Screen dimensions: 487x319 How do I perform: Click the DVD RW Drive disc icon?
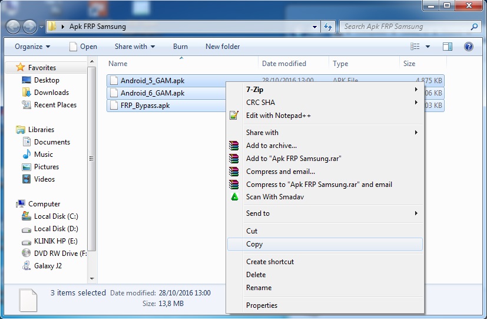click(x=26, y=253)
